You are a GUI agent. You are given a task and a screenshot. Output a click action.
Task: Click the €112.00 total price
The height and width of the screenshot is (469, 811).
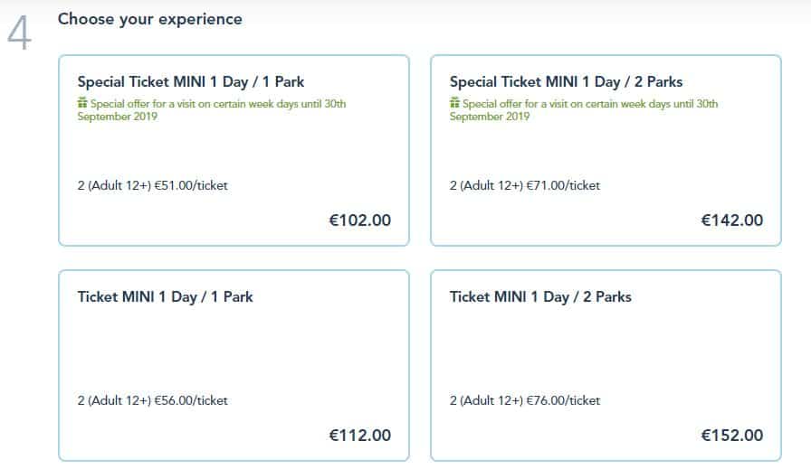click(360, 436)
